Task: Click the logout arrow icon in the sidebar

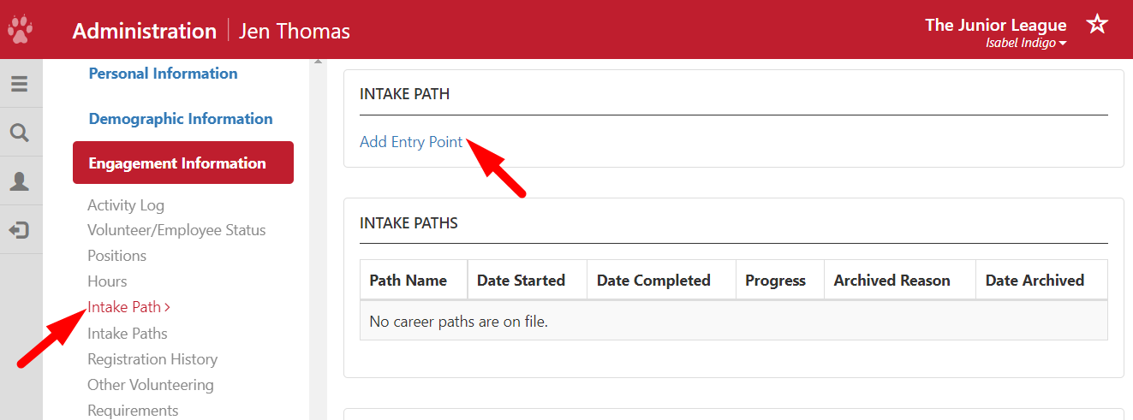Action: (x=19, y=230)
